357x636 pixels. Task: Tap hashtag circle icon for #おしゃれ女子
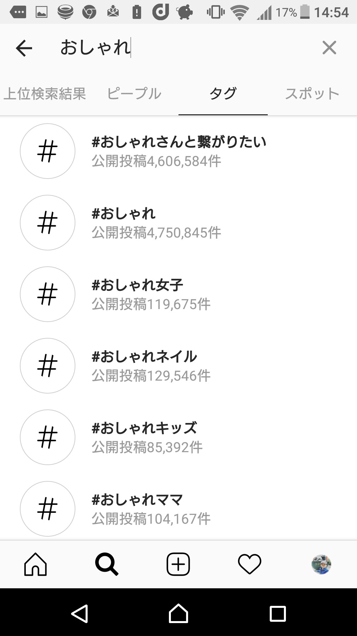pyautogui.click(x=48, y=294)
